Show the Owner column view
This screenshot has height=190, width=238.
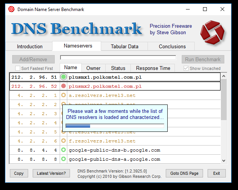93,68
